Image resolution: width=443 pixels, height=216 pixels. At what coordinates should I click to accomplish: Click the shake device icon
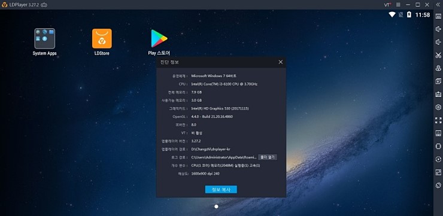(438, 146)
